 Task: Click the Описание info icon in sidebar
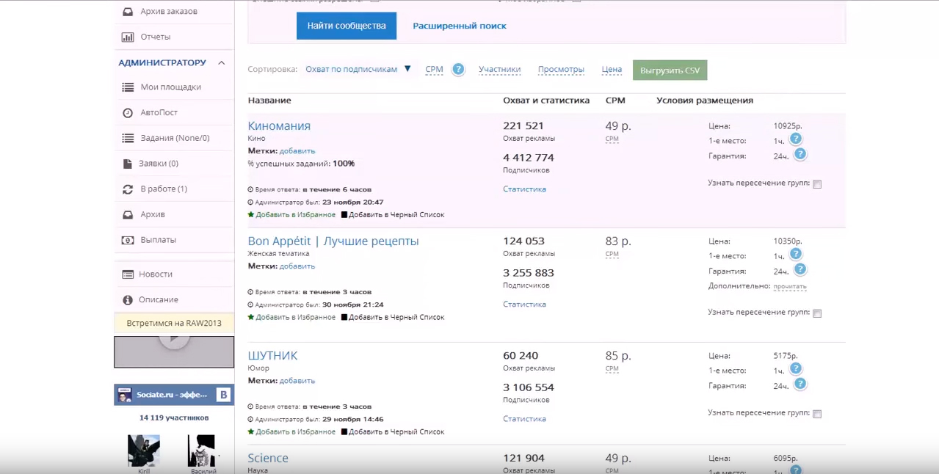(127, 300)
